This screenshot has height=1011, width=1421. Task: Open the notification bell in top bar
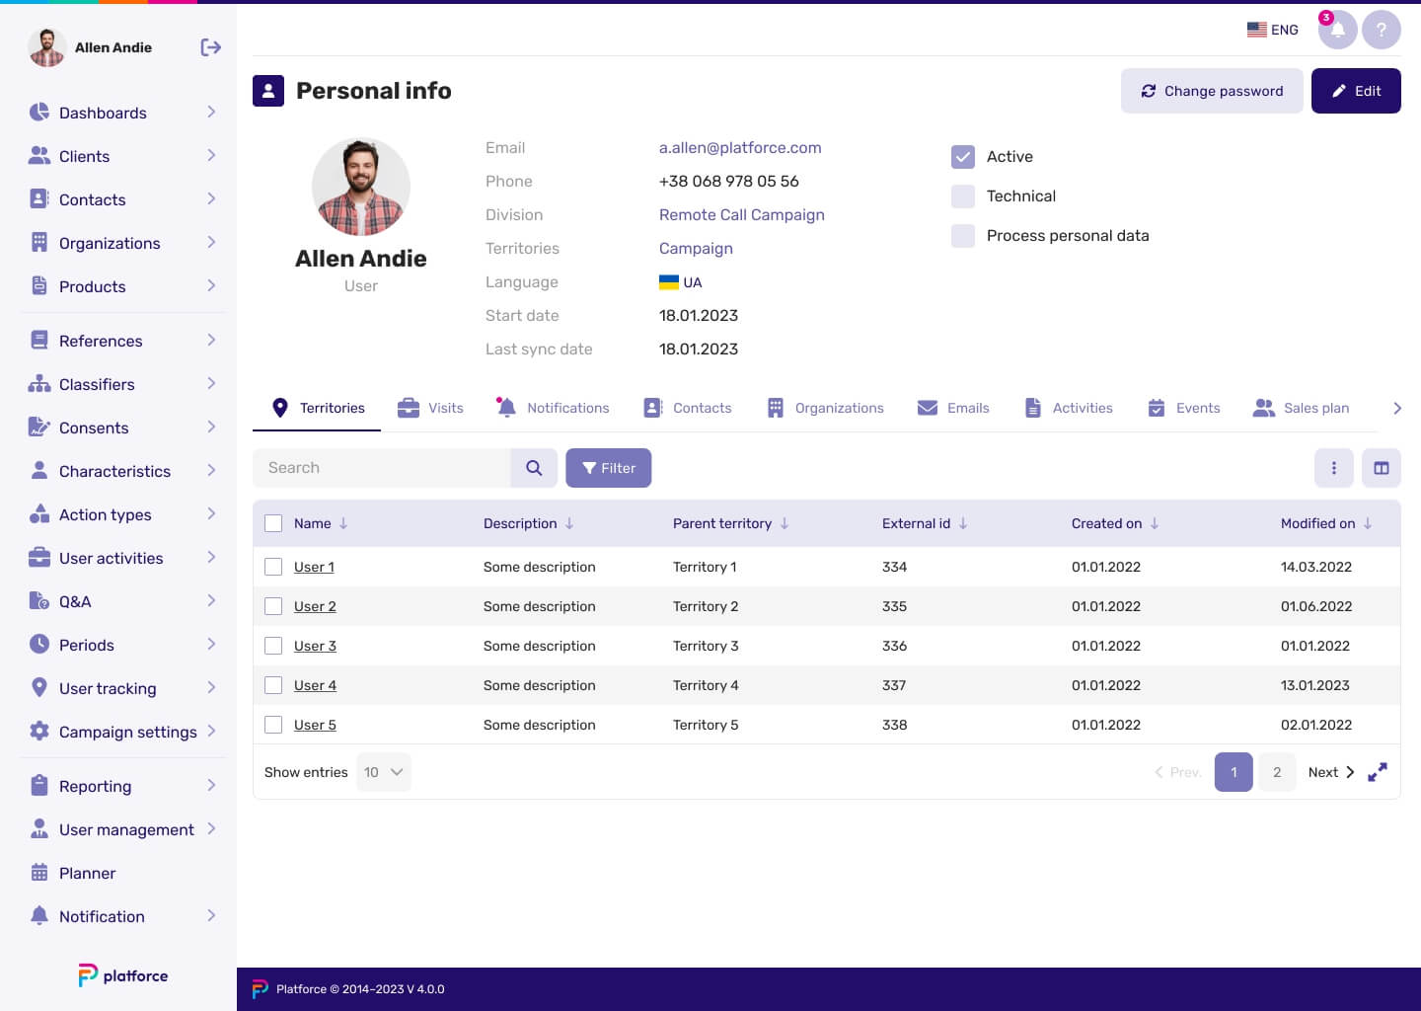pos(1337,30)
